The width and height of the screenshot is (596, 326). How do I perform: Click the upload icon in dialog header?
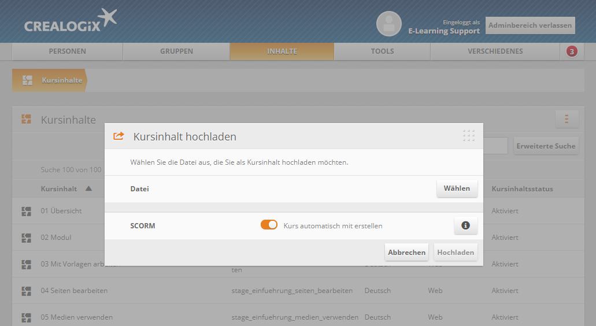[x=119, y=136]
